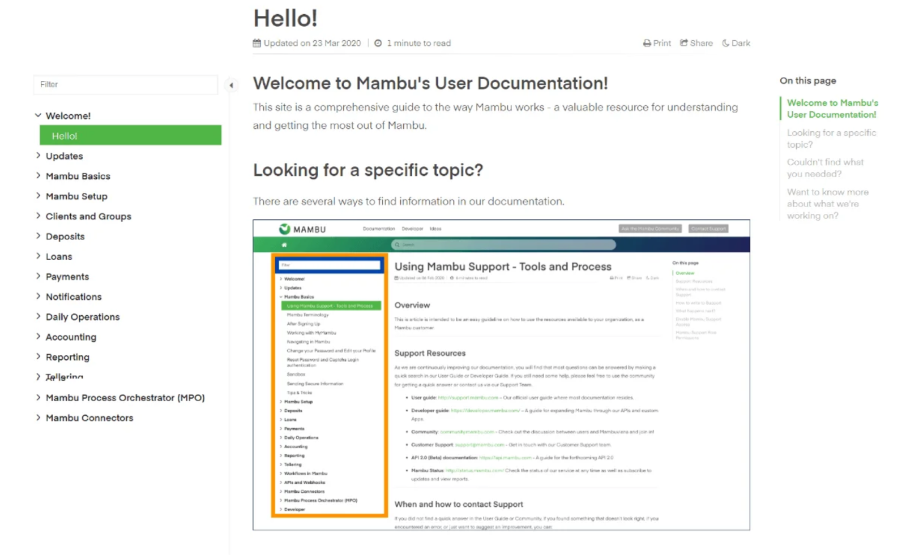Click the Print icon

pyautogui.click(x=647, y=43)
